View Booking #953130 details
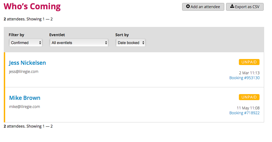The width and height of the screenshot is (272, 142). click(x=244, y=78)
